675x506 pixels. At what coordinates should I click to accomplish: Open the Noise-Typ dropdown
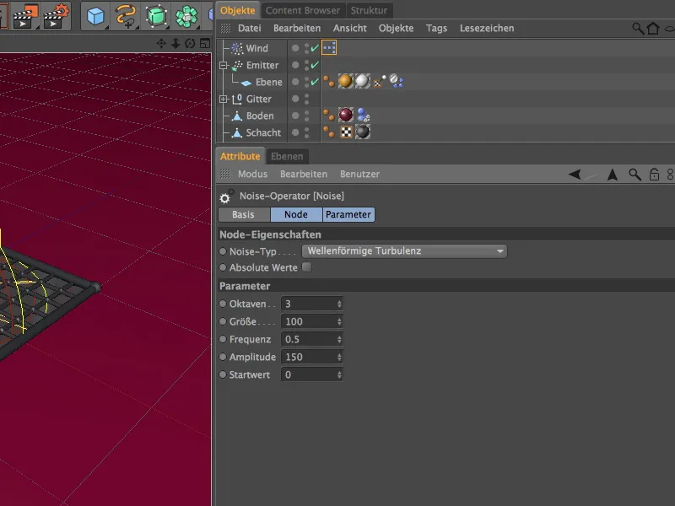[x=404, y=250]
